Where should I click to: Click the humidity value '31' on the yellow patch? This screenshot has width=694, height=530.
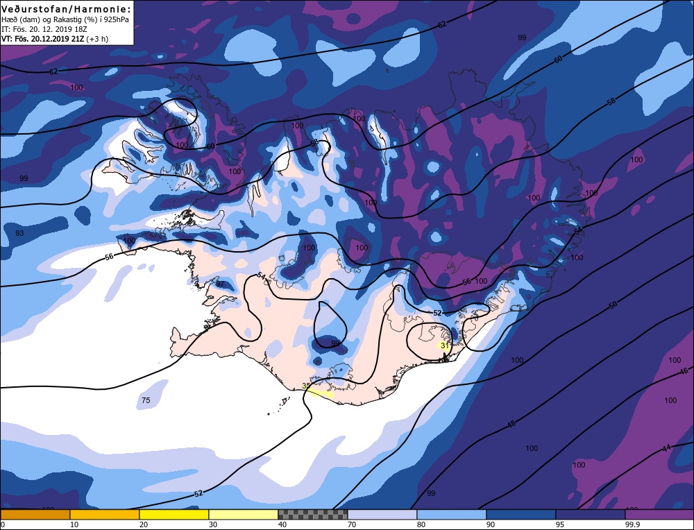click(445, 345)
